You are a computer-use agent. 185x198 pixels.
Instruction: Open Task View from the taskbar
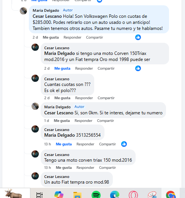click(x=40, y=195)
